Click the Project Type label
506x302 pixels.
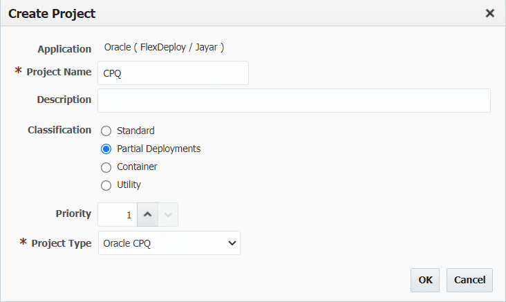[x=62, y=243]
